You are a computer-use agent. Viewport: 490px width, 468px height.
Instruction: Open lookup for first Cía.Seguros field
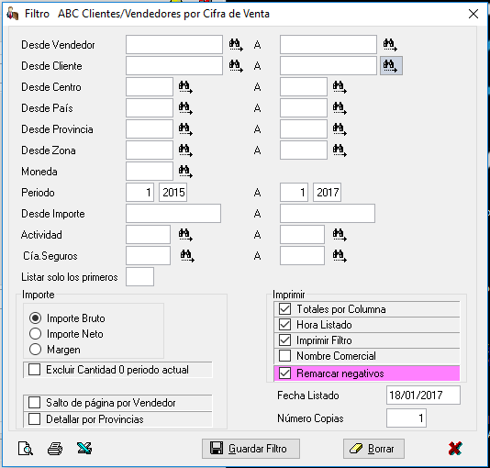click(187, 256)
